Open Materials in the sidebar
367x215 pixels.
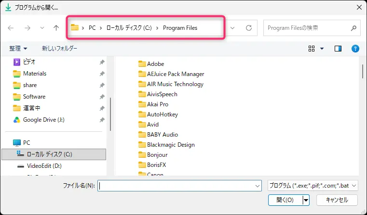click(x=35, y=74)
